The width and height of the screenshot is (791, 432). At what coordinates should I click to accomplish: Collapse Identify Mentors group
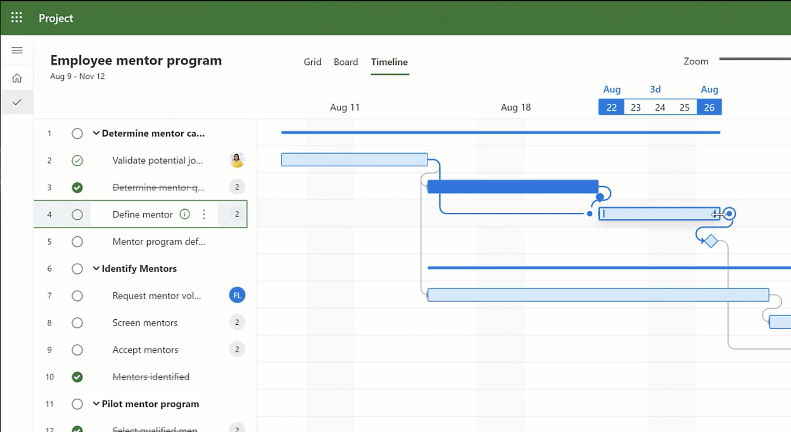96,268
